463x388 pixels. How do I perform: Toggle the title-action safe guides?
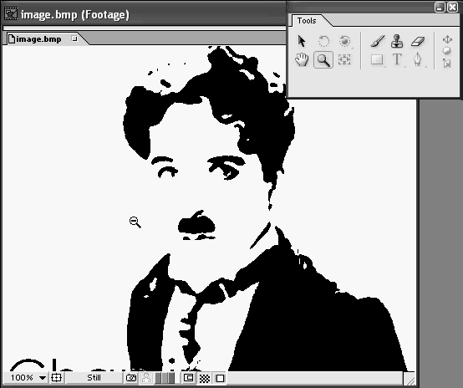tap(56, 378)
